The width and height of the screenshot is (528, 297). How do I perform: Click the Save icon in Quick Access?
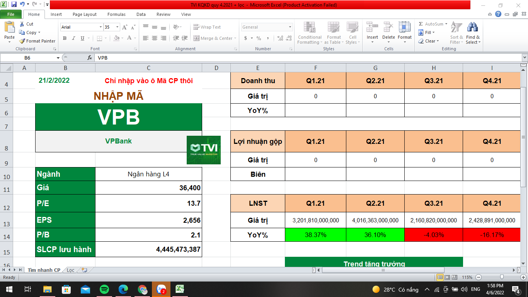tap(14, 5)
